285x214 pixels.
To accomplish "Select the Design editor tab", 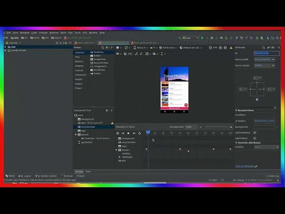I will click(80, 172).
